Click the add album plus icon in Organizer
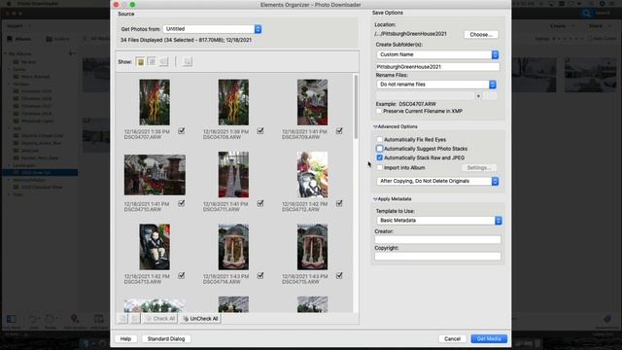This screenshot has width=622, height=350. (71, 53)
